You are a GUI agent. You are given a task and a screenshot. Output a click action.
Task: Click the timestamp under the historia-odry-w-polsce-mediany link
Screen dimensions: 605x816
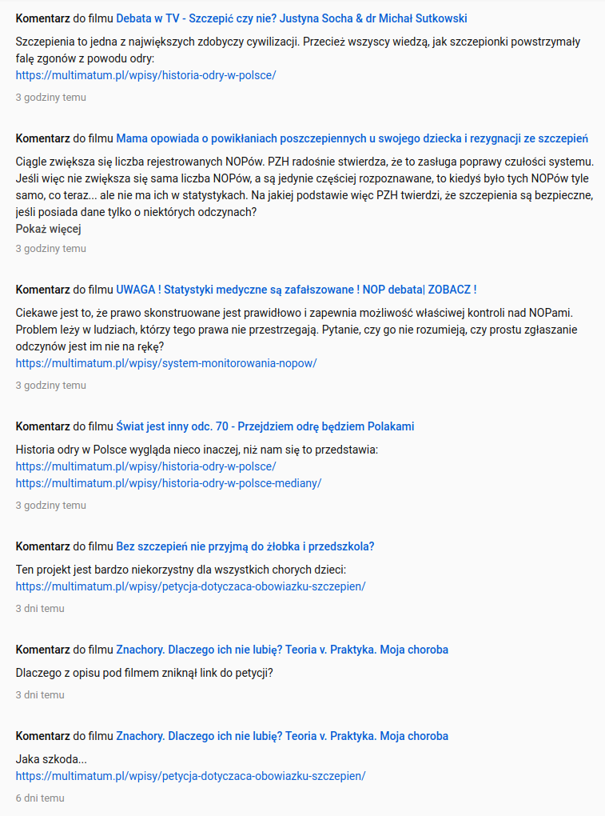[50, 506]
